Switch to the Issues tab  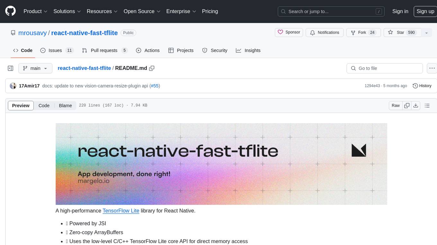tap(57, 50)
